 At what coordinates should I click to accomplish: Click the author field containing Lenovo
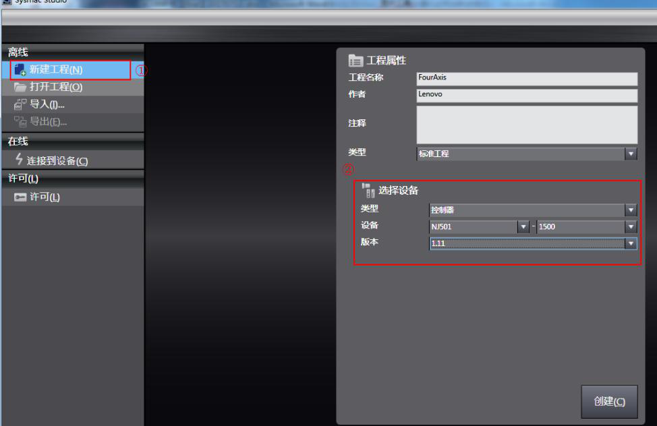(x=527, y=96)
